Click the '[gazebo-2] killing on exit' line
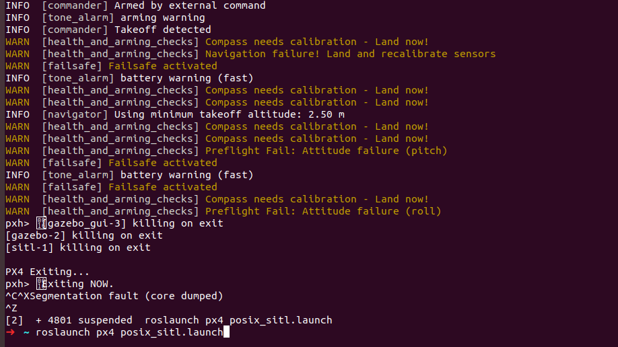The image size is (618, 347). pyautogui.click(x=84, y=235)
